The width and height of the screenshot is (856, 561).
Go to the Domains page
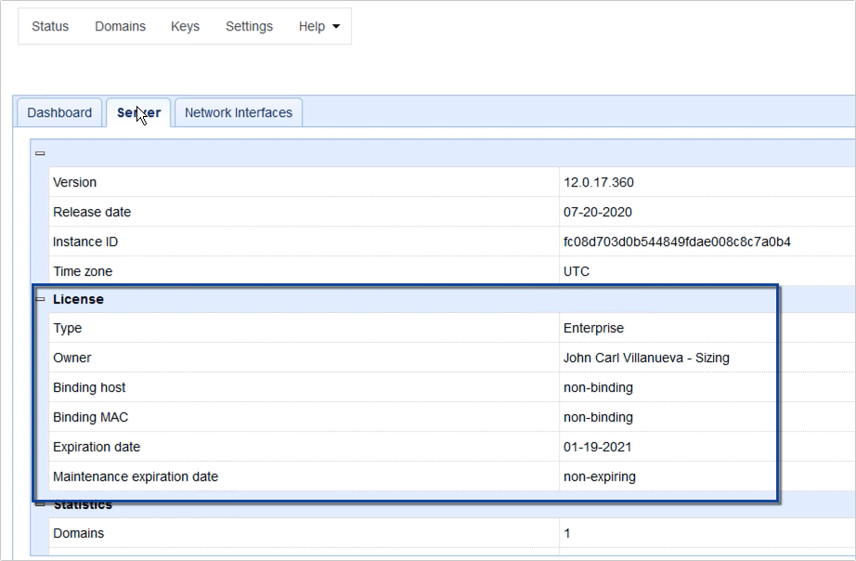pyautogui.click(x=120, y=26)
